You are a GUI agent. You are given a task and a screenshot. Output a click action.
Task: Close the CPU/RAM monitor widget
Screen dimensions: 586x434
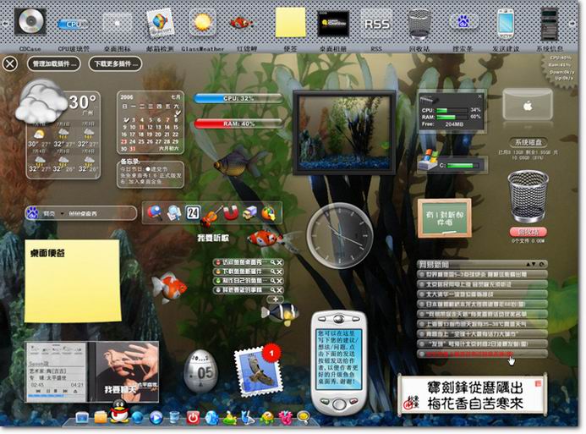click(x=479, y=96)
